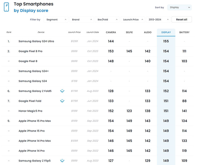Select the AUDIO score column tab
Viewport: 198px width, 165px height.
pyautogui.click(x=148, y=32)
